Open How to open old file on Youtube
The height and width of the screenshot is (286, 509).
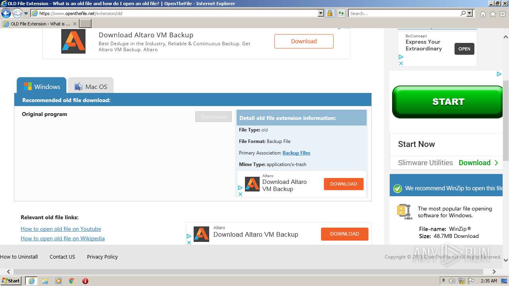(61, 229)
